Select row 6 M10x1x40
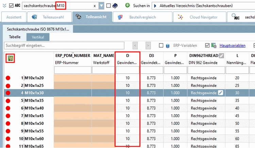This screenshot has height=148, width=255. (x=32, y=108)
